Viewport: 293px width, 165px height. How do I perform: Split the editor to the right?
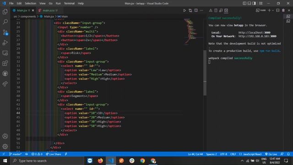point(196,11)
